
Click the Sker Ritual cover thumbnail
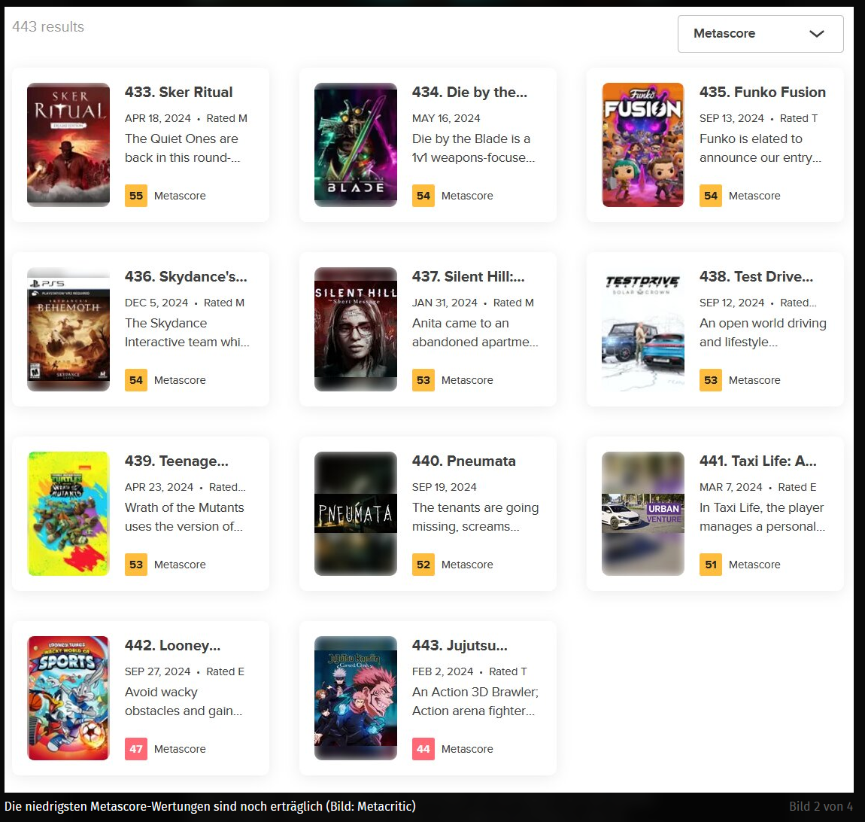click(68, 145)
